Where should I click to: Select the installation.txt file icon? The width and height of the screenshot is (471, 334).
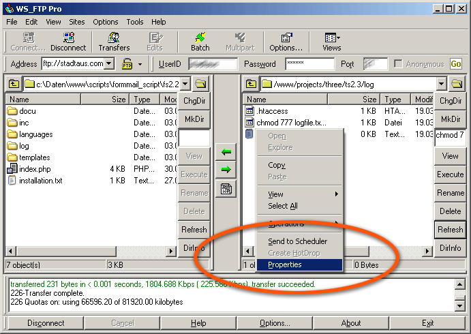point(12,181)
